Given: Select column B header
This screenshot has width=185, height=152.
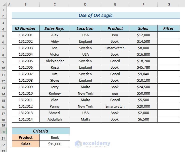Looking at the screenshot, I should tap(25, 4).
